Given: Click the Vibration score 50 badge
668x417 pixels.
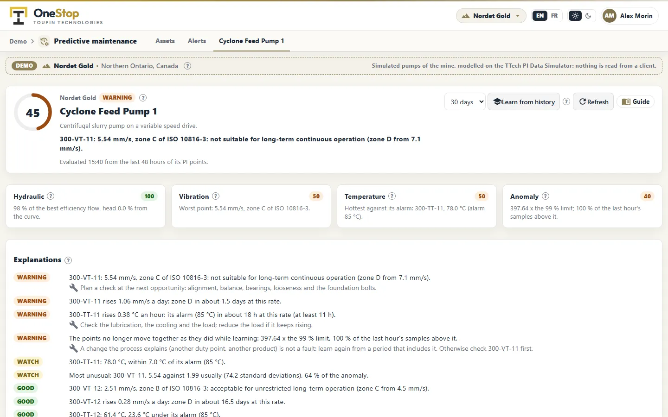Looking at the screenshot, I should pyautogui.click(x=316, y=196).
